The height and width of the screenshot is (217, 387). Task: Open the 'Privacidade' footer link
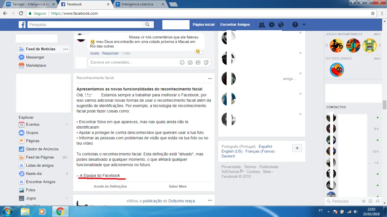pyautogui.click(x=231, y=167)
